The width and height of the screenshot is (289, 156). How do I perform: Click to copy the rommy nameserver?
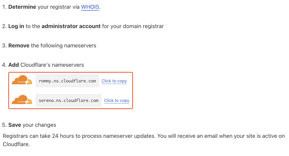pyautogui.click(x=114, y=81)
